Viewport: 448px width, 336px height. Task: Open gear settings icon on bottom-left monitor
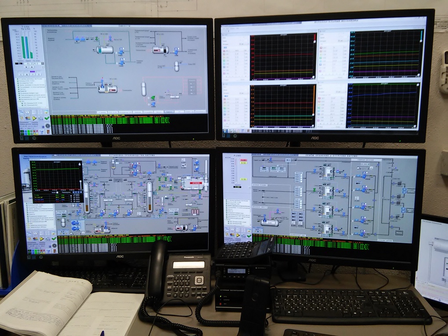coord(54,246)
